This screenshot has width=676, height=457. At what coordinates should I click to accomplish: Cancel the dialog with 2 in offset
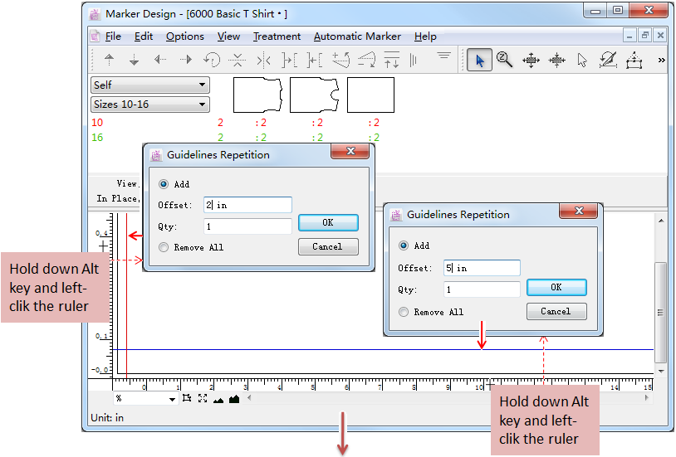[327, 246]
